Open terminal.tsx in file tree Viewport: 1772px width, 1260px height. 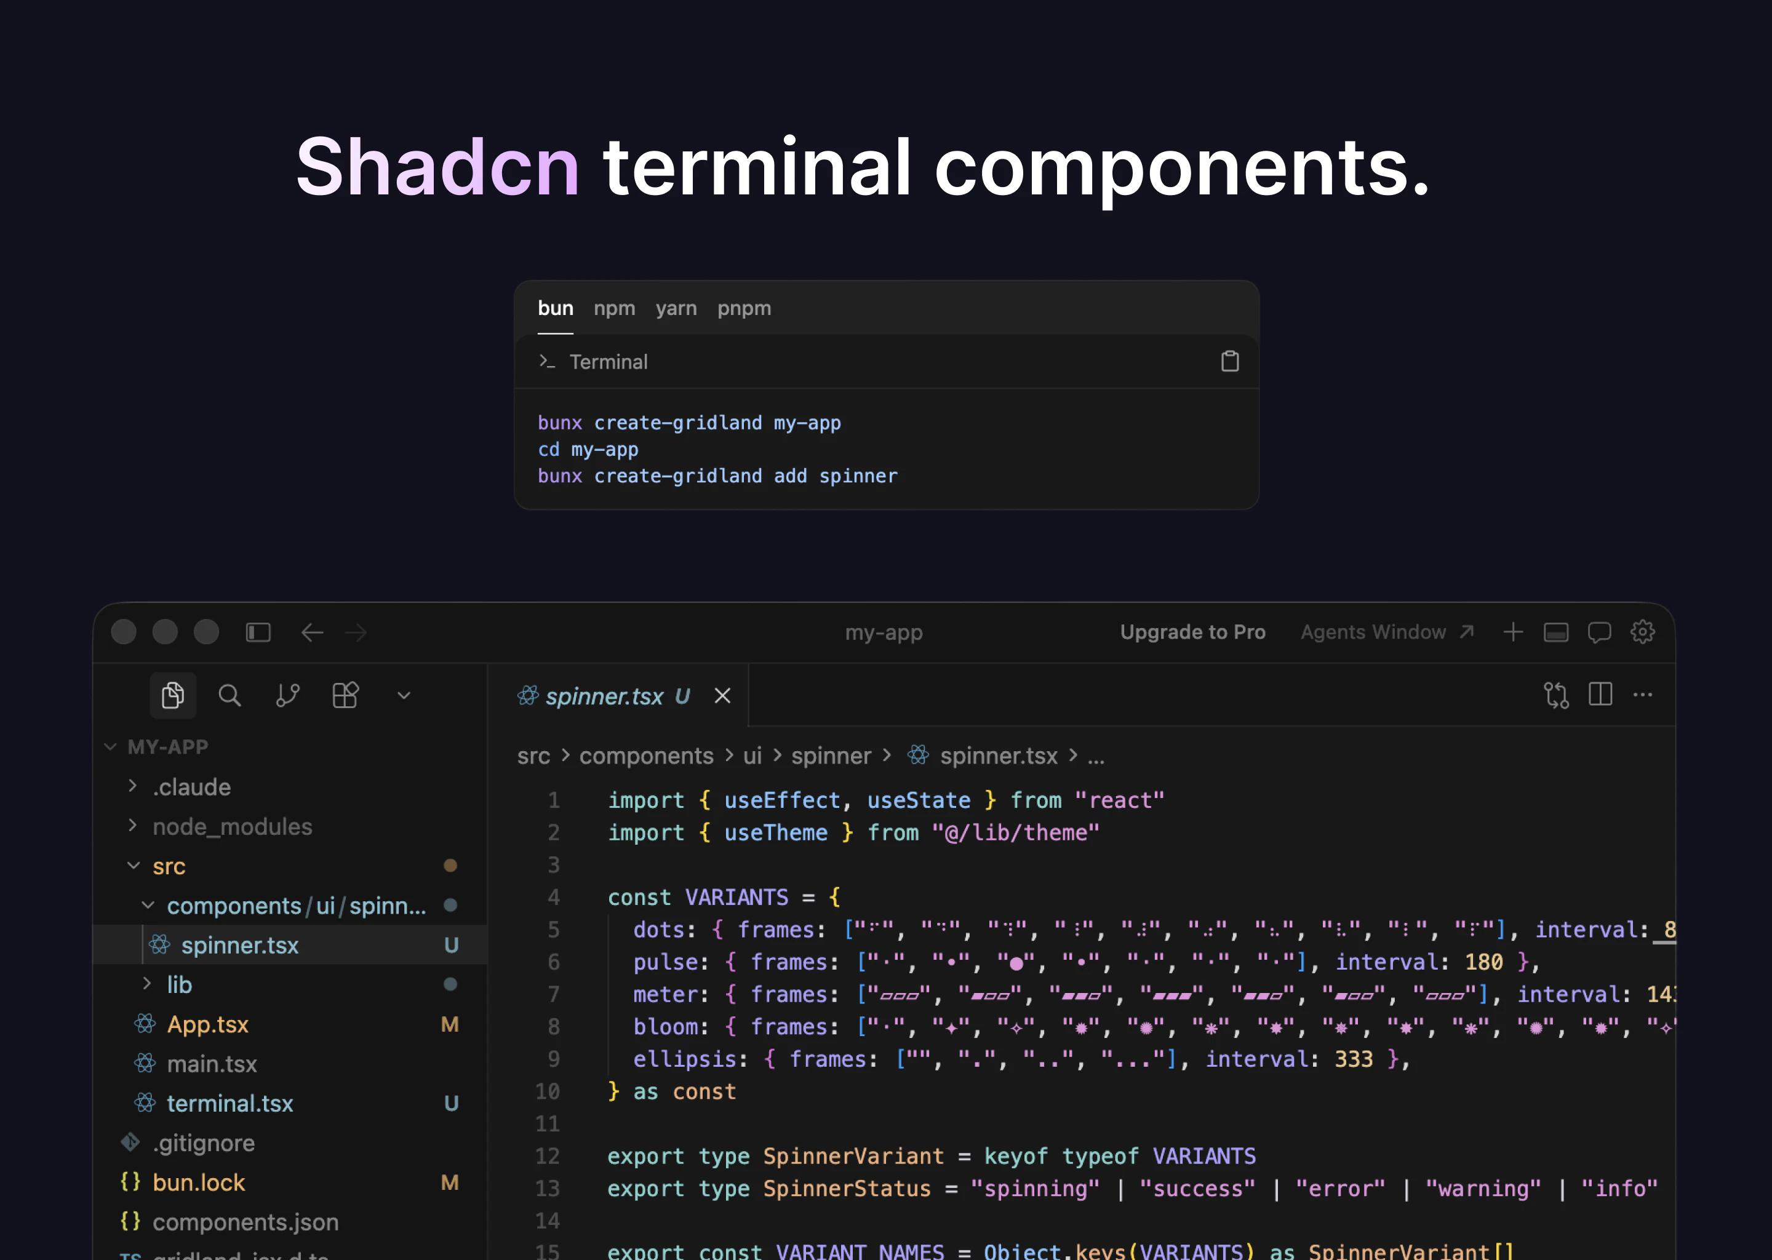point(229,1103)
